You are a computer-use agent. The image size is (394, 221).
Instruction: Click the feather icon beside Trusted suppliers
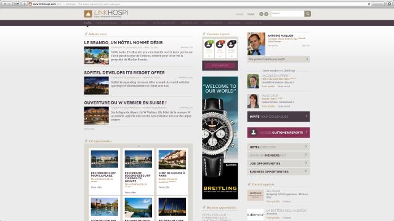(x=249, y=184)
